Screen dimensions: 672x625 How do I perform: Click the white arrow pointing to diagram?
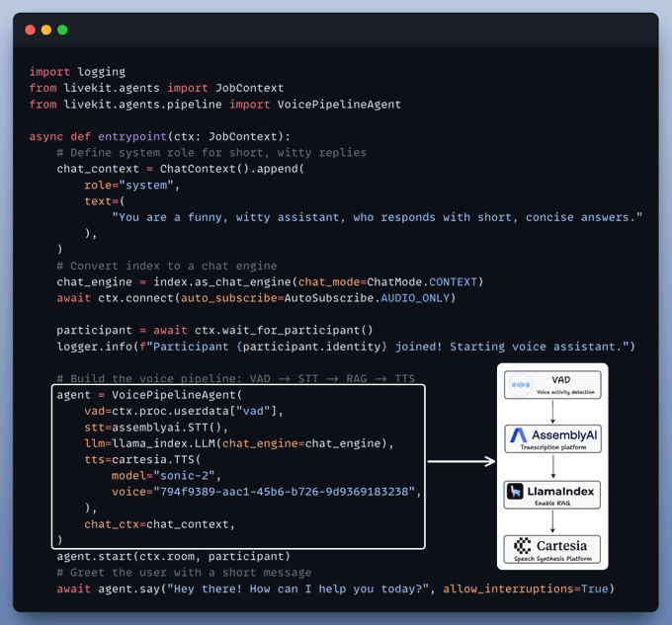(x=461, y=461)
